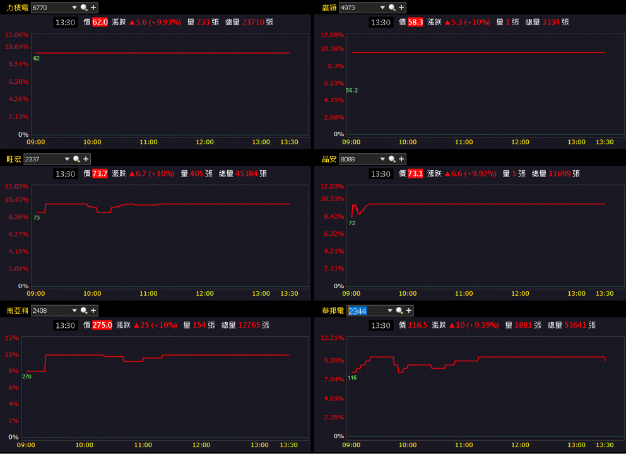Click the highlighted price 58.3

coord(415,22)
